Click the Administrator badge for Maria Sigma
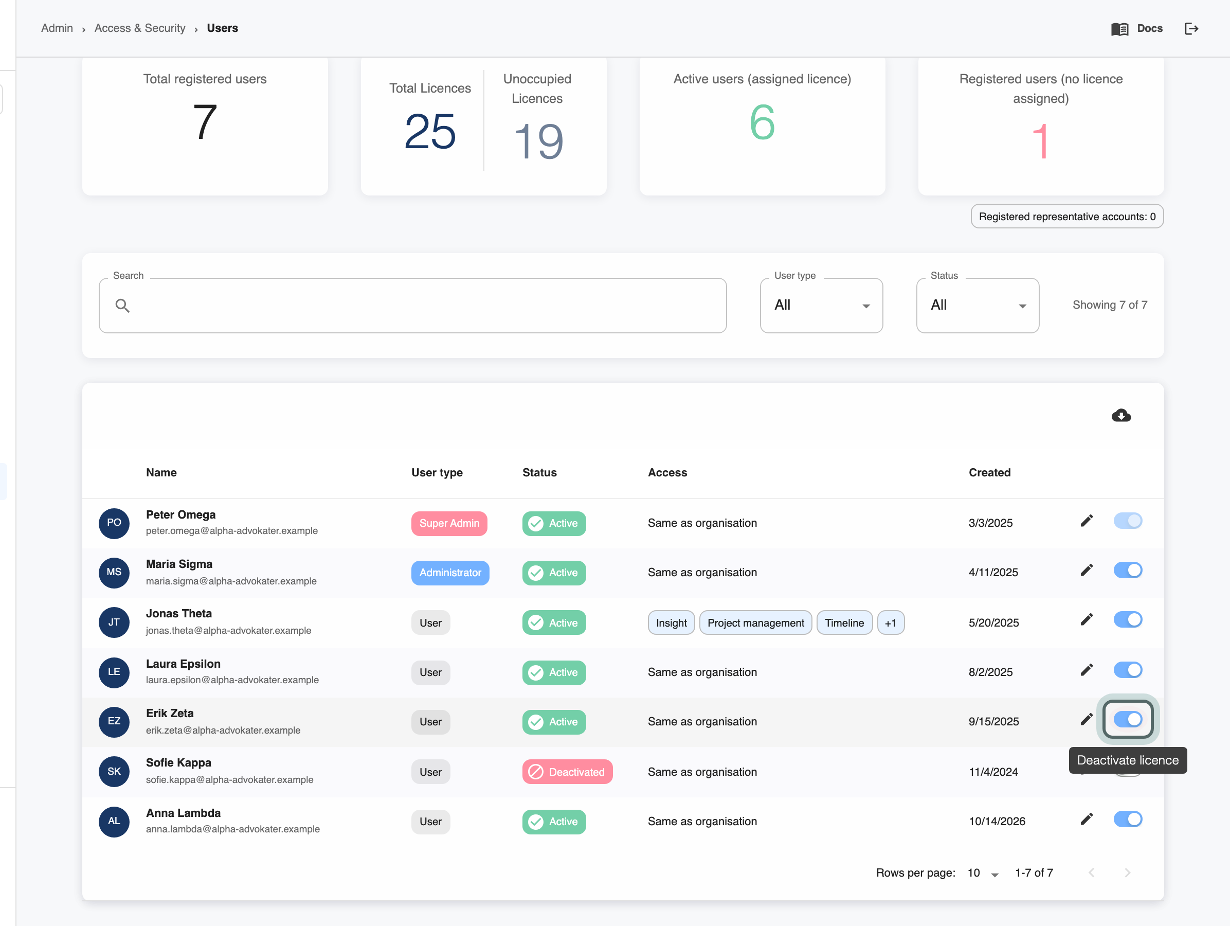Viewport: 1230px width, 926px height. point(450,573)
